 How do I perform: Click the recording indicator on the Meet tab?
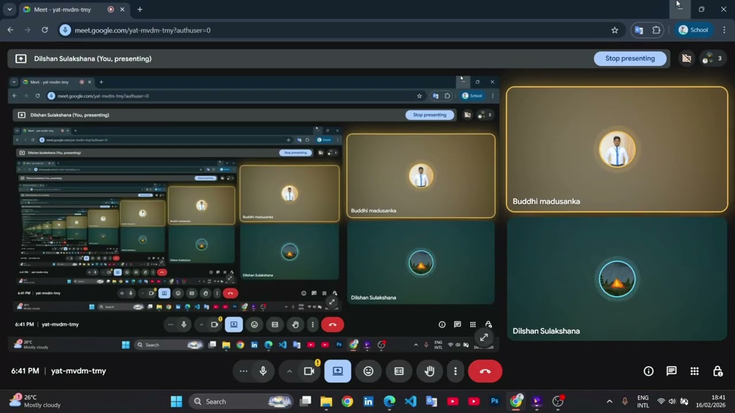click(111, 10)
